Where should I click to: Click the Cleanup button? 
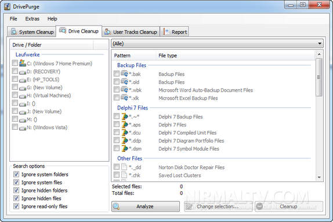[x=289, y=206]
